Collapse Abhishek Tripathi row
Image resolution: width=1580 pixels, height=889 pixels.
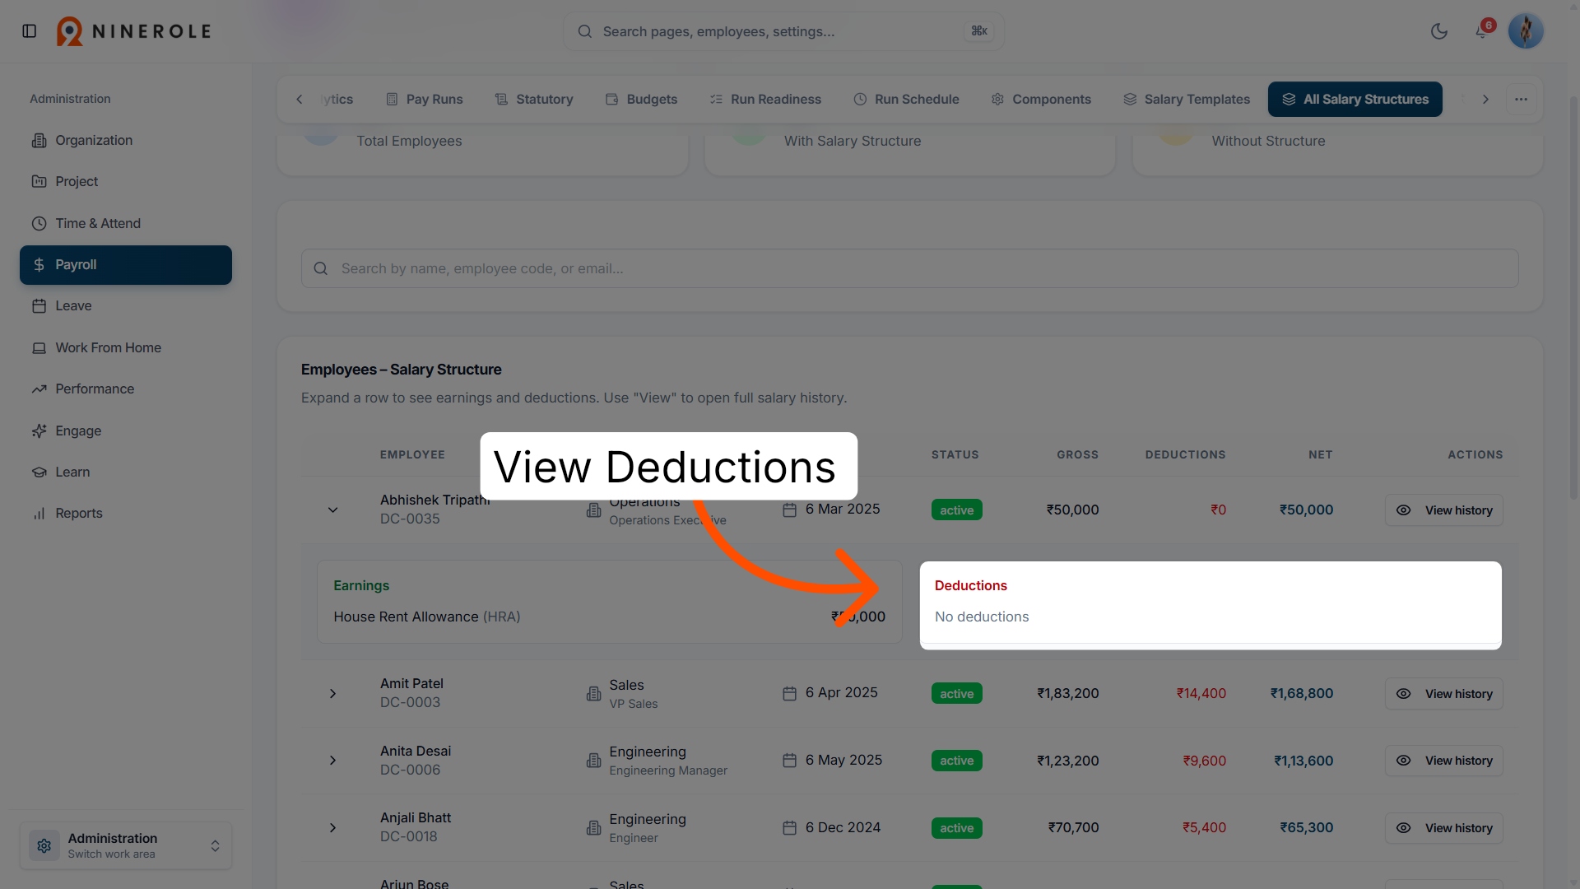332,510
